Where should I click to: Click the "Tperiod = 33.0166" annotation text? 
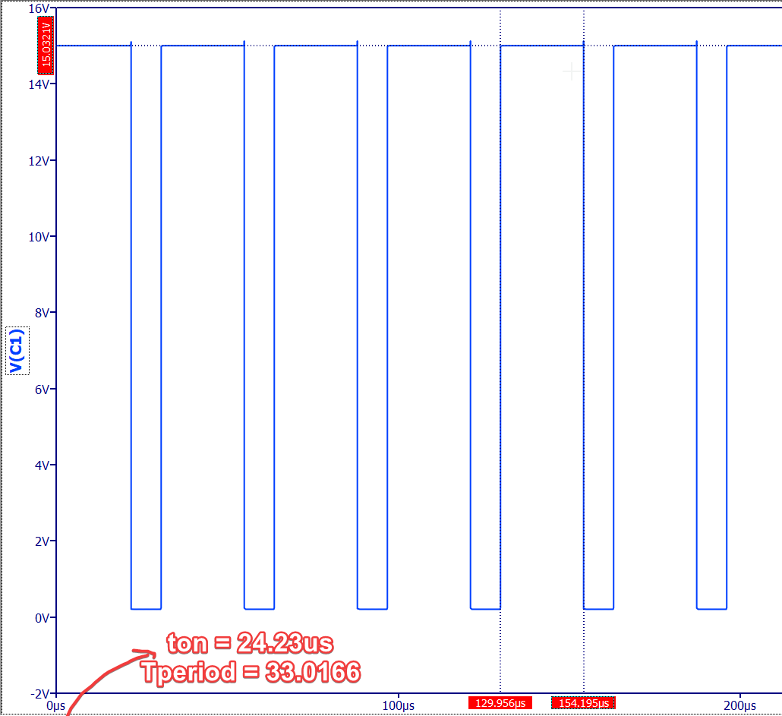click(x=250, y=671)
